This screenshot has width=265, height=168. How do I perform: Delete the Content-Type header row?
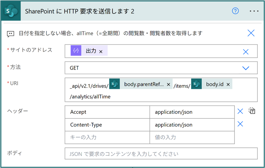(x=240, y=124)
